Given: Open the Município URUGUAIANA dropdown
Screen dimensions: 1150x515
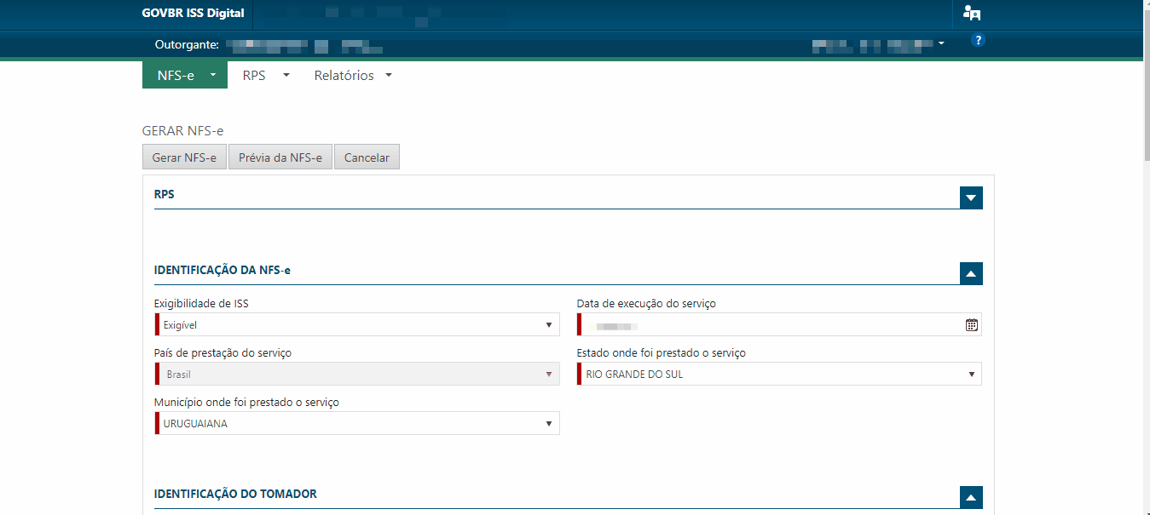Looking at the screenshot, I should (x=357, y=424).
